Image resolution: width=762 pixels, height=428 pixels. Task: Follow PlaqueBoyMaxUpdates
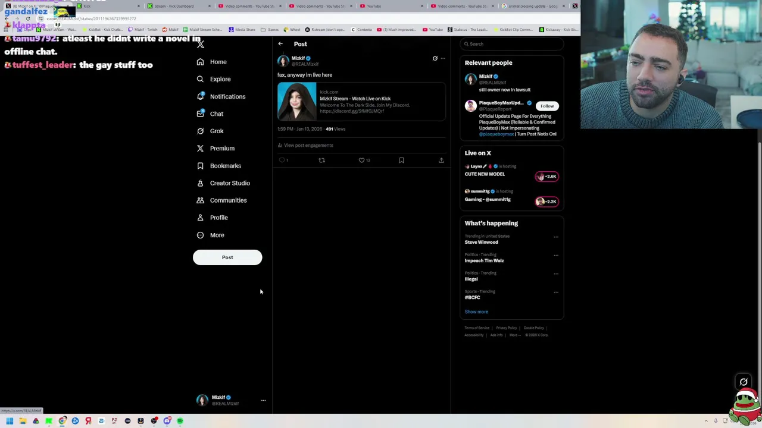547,106
